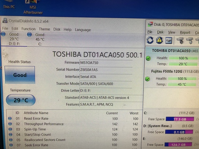Open the Edit menu in CrystalDiskInfo
Screen dimensions: 199x149
(15, 29)
